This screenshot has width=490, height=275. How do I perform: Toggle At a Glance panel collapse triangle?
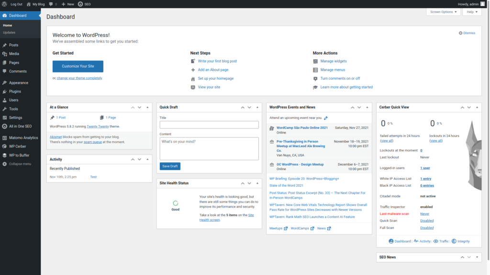(147, 107)
